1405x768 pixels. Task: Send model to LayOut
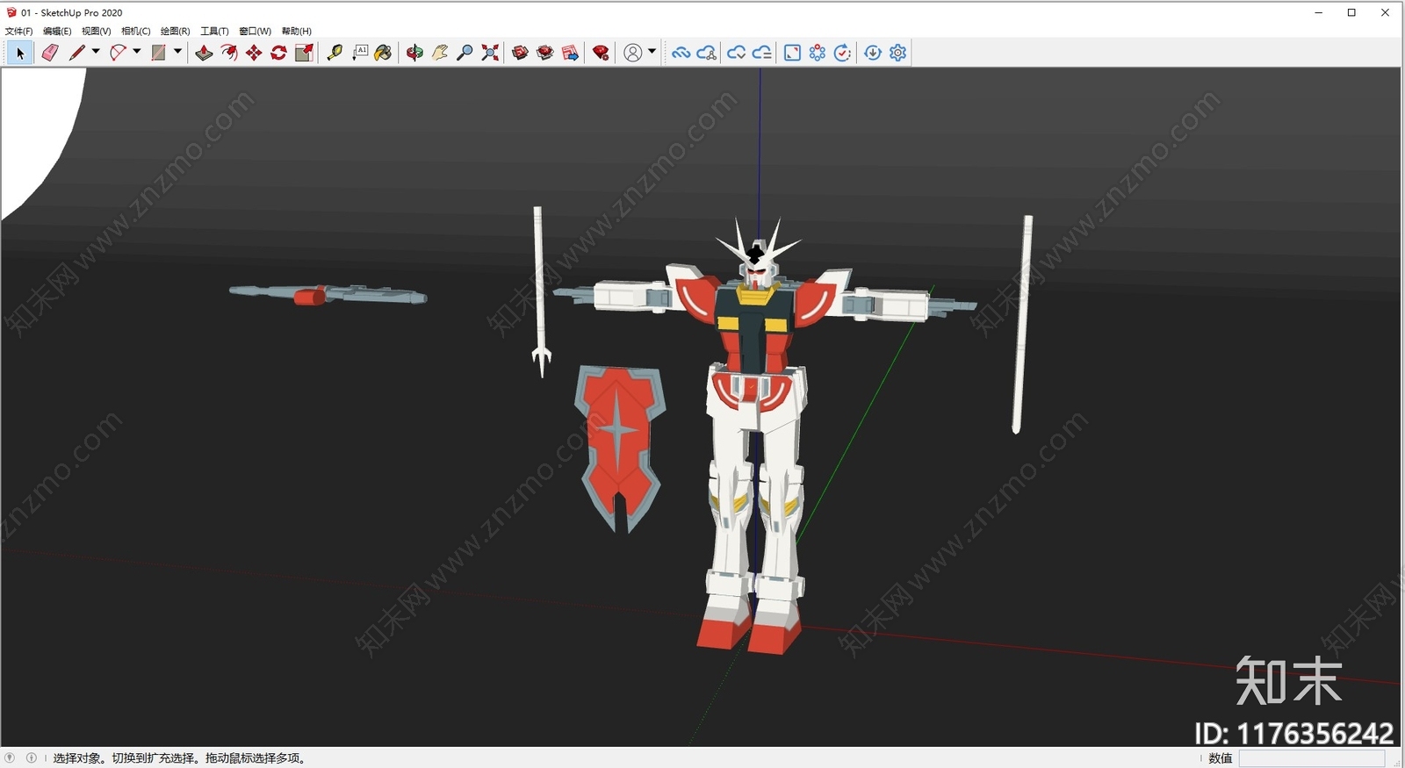(570, 53)
